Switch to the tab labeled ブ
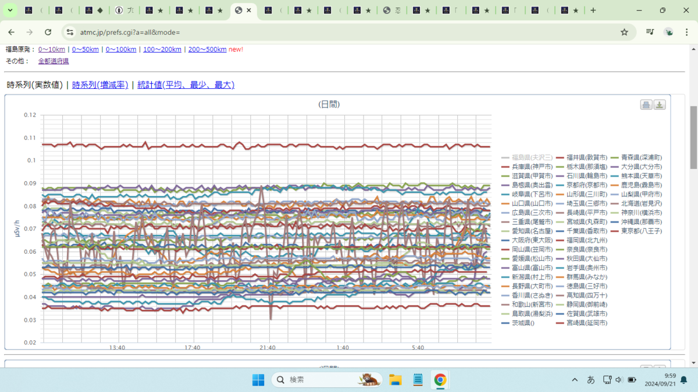698x392 pixels. click(124, 10)
